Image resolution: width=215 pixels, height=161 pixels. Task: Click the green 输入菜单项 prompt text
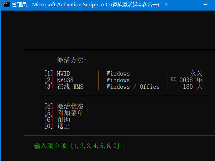[50, 146]
